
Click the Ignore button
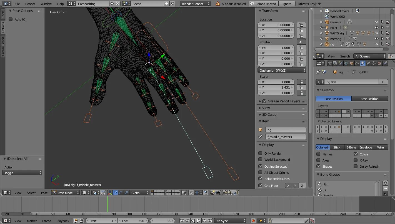[287, 4]
